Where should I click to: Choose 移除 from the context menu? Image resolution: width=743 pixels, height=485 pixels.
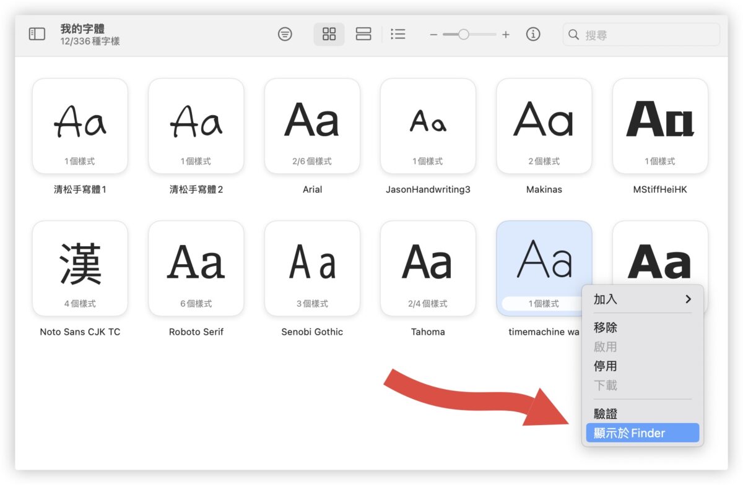tap(606, 328)
